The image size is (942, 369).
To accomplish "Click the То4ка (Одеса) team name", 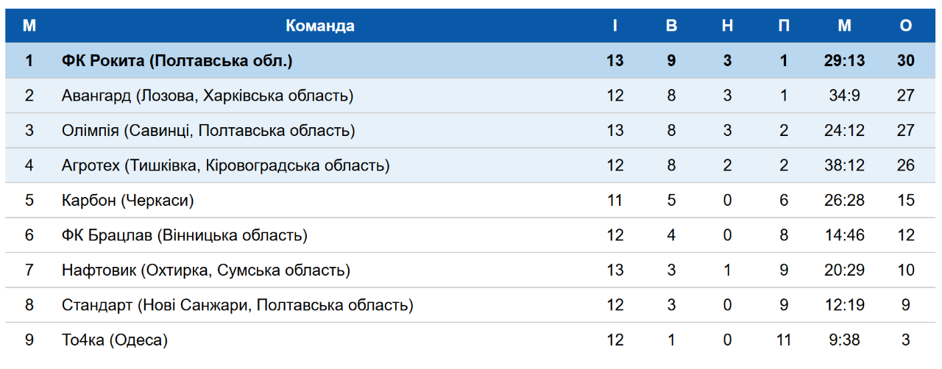I will (x=116, y=340).
